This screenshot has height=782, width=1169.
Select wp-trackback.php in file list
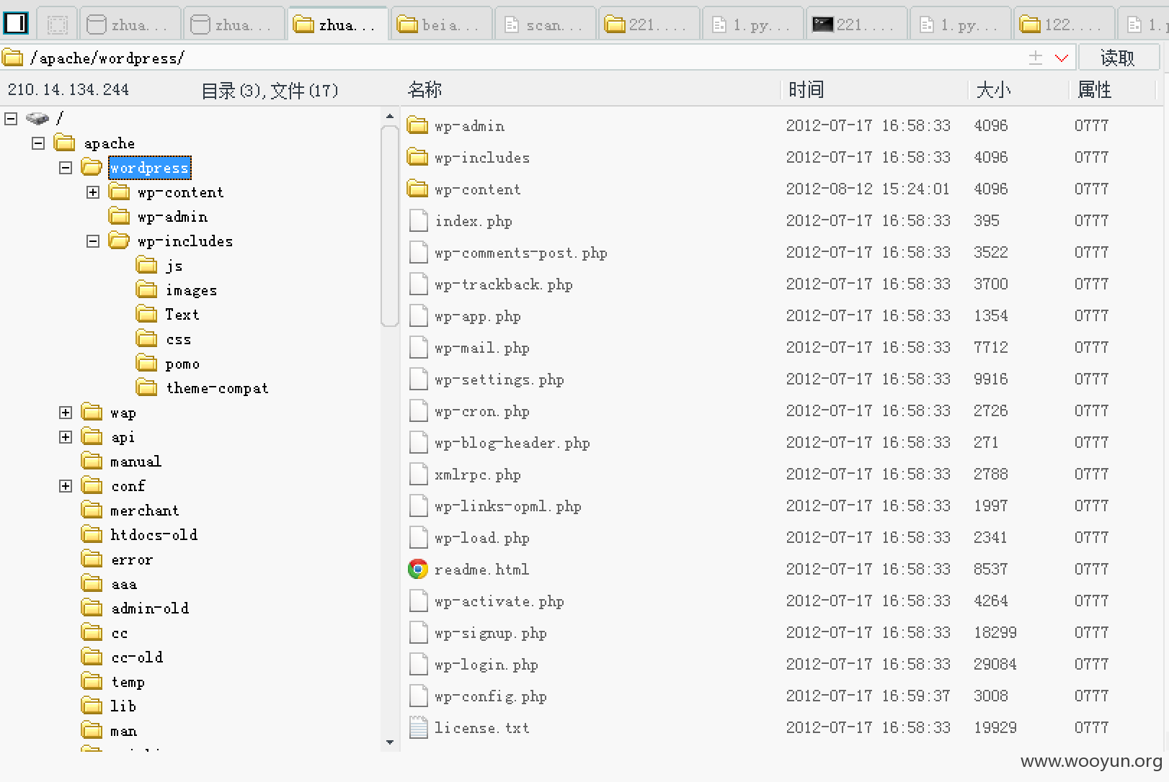click(503, 284)
